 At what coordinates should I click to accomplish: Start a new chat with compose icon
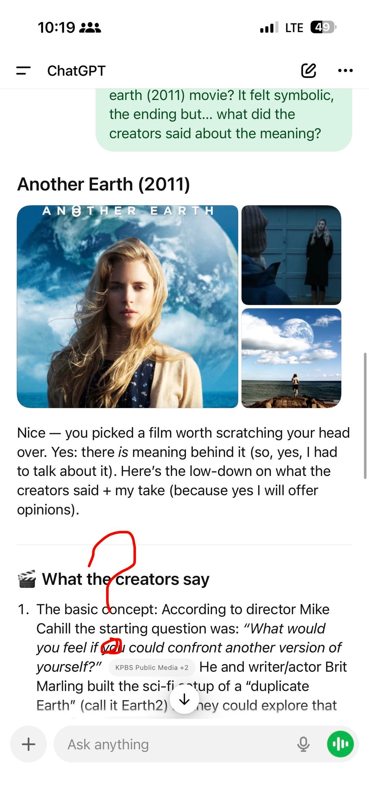pyautogui.click(x=309, y=71)
